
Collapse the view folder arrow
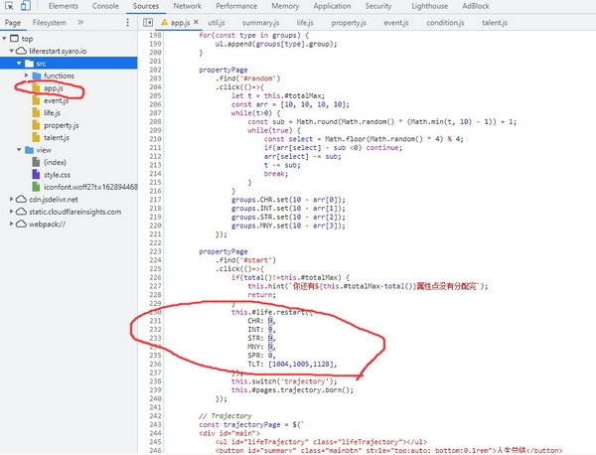(19, 150)
